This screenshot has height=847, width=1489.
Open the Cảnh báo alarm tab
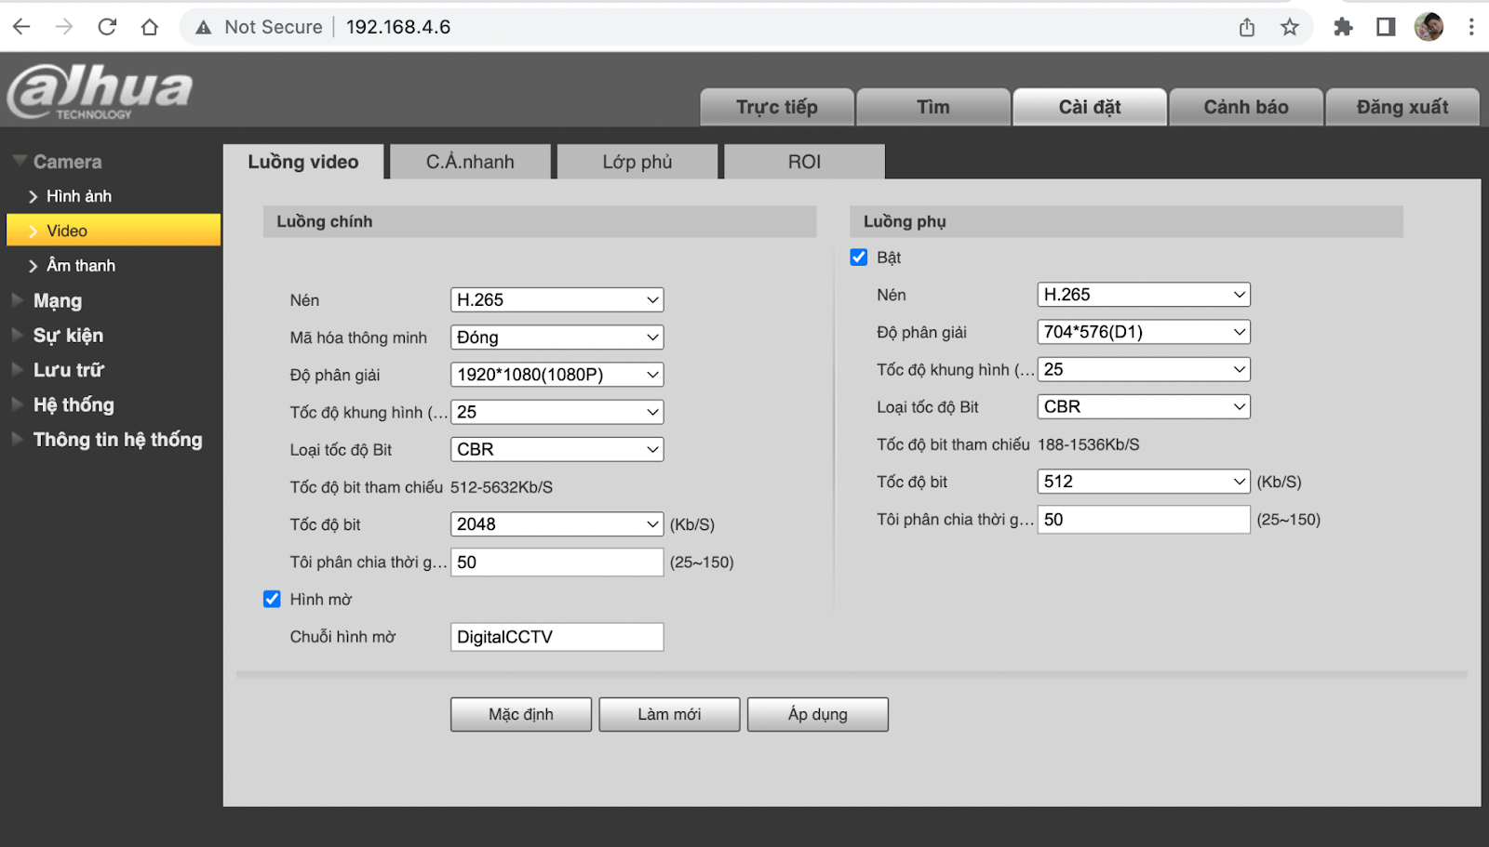pyautogui.click(x=1246, y=107)
